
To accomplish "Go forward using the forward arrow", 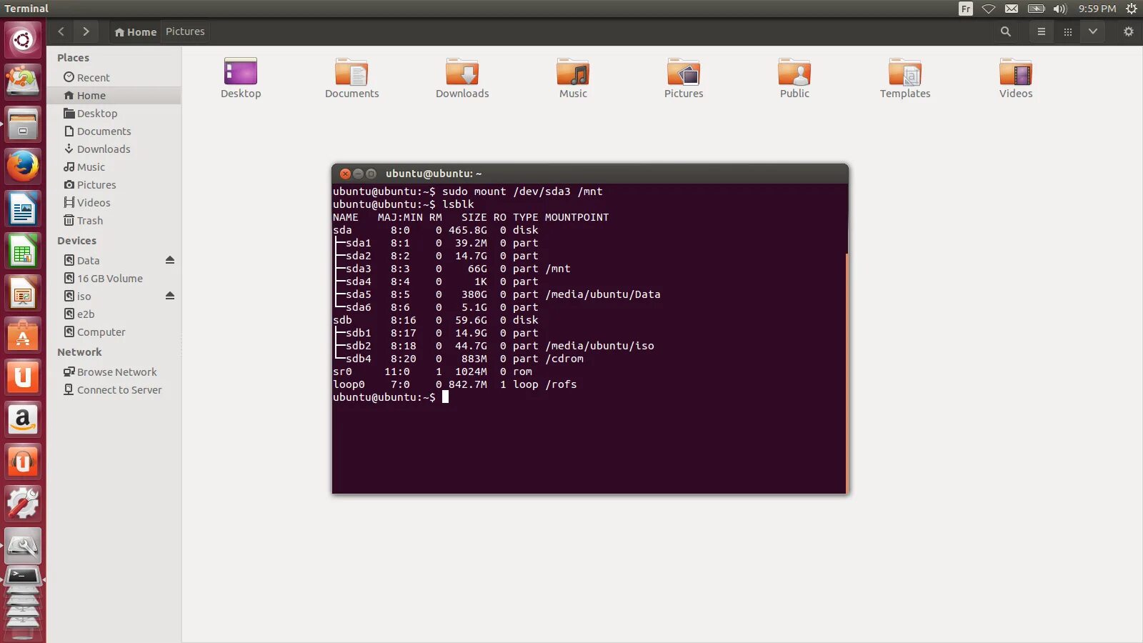I will pyautogui.click(x=86, y=31).
